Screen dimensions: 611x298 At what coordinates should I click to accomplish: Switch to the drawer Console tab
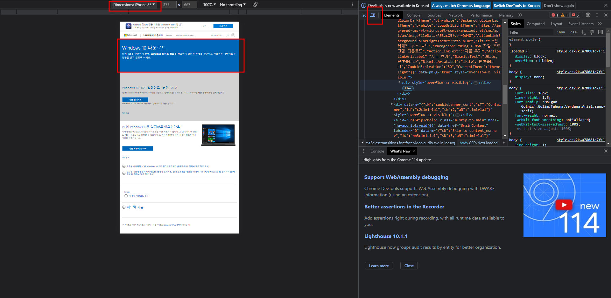click(377, 151)
